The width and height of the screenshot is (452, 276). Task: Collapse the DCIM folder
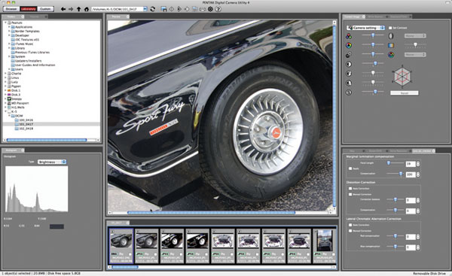pyautogui.click(x=9, y=116)
